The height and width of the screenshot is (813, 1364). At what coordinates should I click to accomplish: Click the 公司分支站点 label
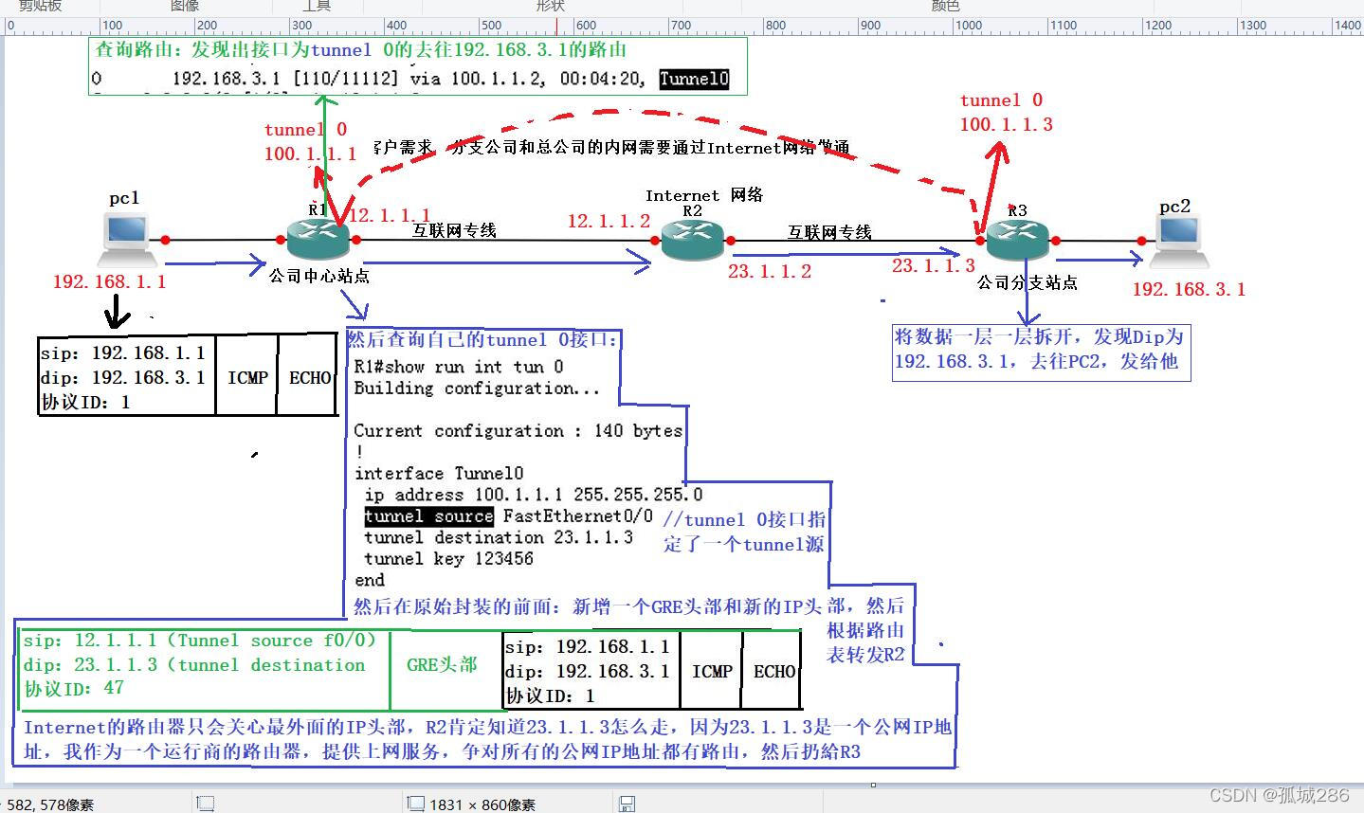pos(1028,282)
